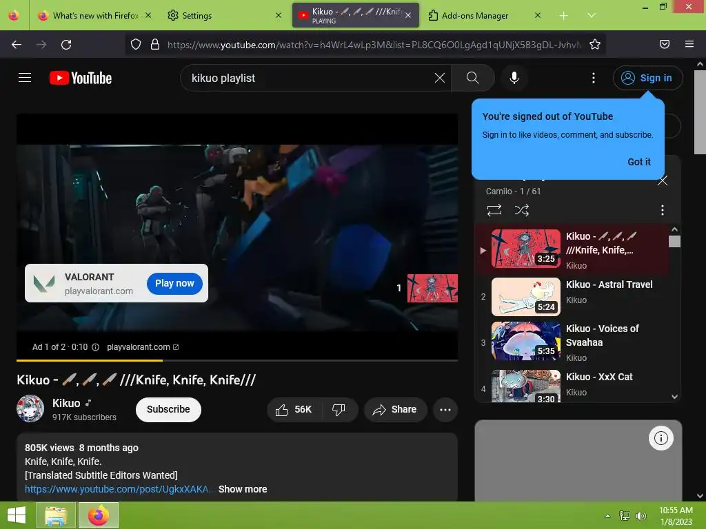
Task: Start voice search with microphone icon
Action: point(514,78)
